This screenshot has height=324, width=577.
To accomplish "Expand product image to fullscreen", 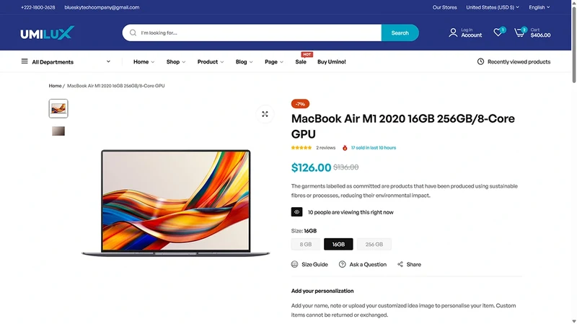I will 265,114.
